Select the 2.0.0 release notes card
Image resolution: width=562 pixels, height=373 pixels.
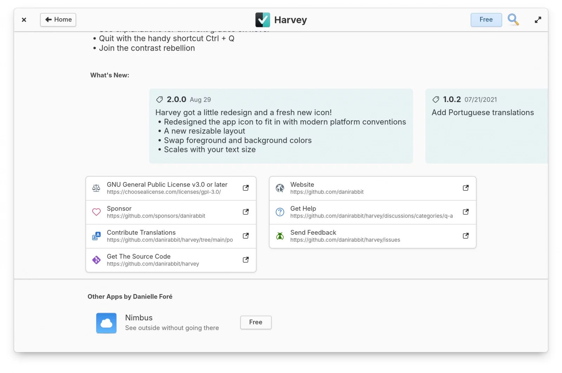point(281,126)
